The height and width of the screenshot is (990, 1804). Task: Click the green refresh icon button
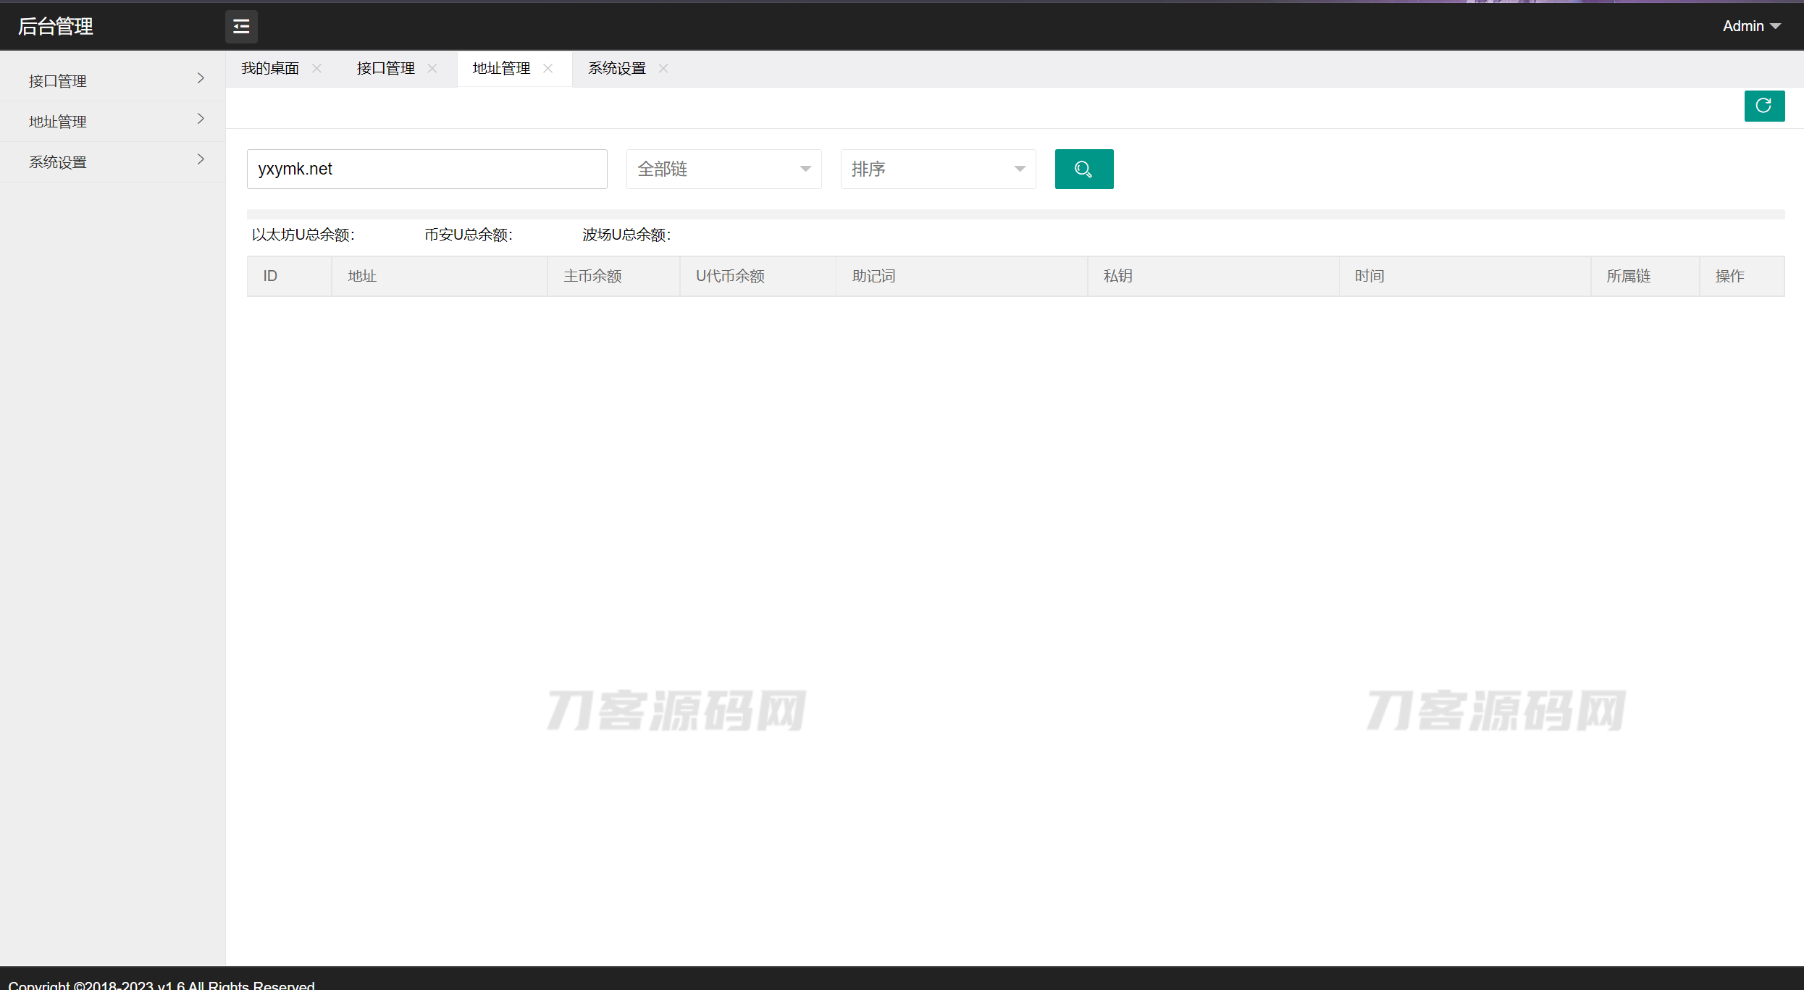[x=1763, y=106]
